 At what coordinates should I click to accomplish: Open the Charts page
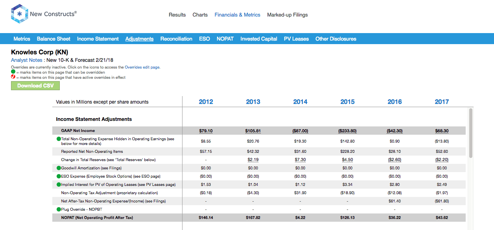[x=200, y=15]
